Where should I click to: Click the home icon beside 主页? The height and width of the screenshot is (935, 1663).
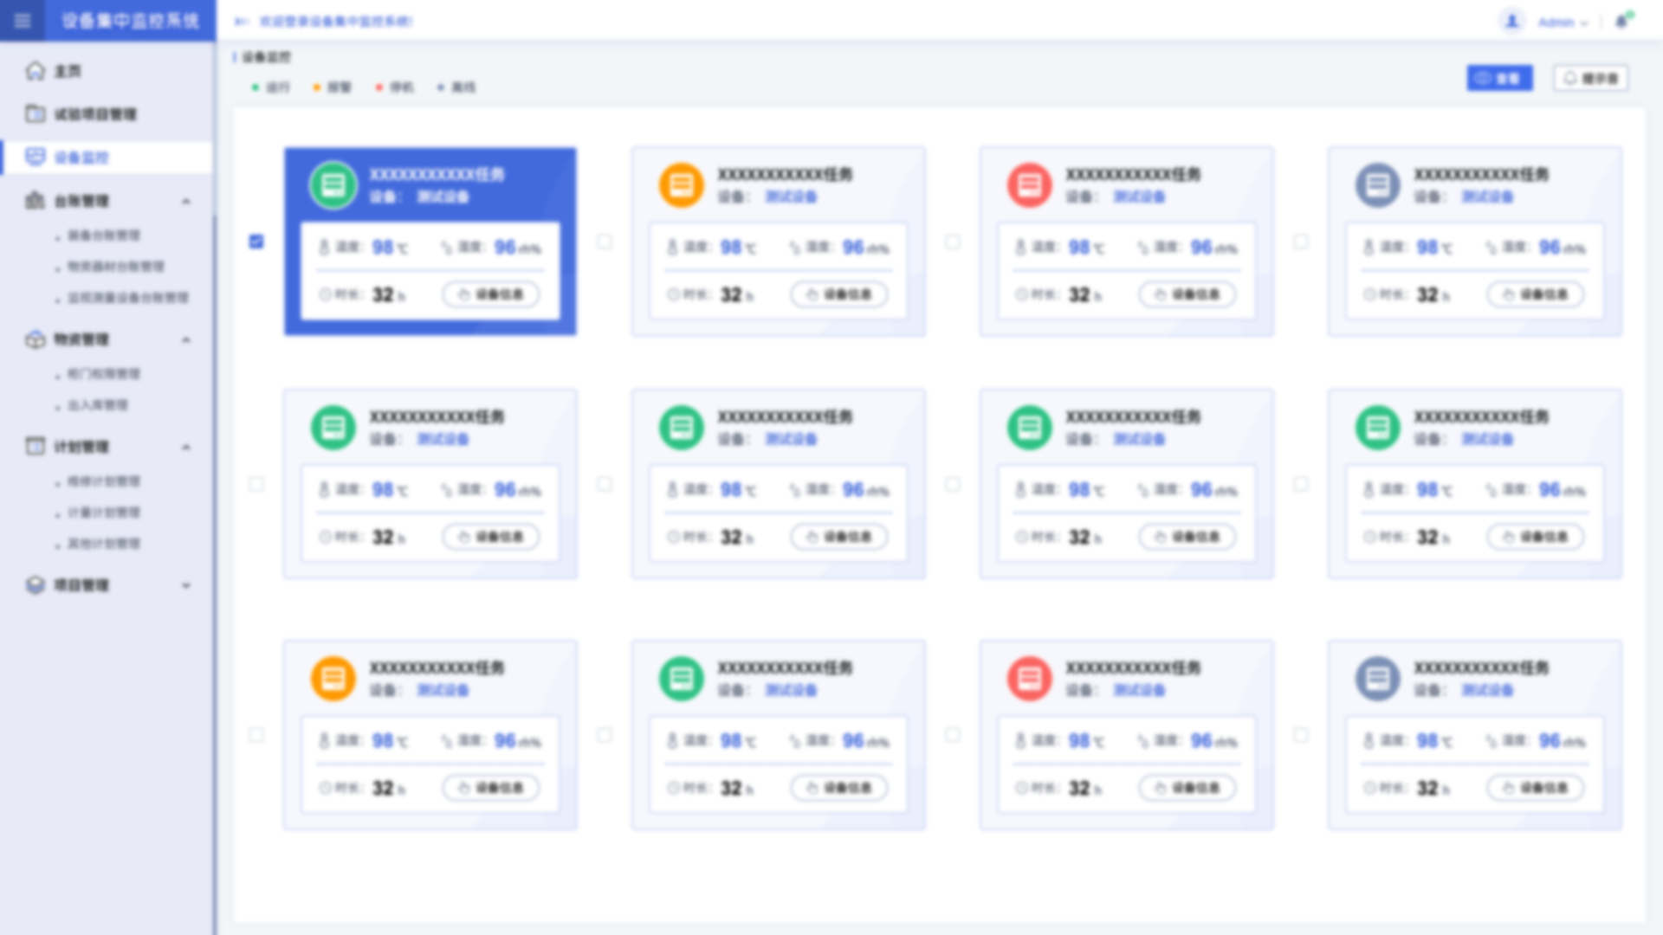35,71
